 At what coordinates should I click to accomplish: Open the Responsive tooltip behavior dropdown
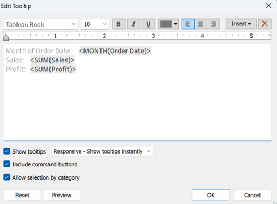102,151
